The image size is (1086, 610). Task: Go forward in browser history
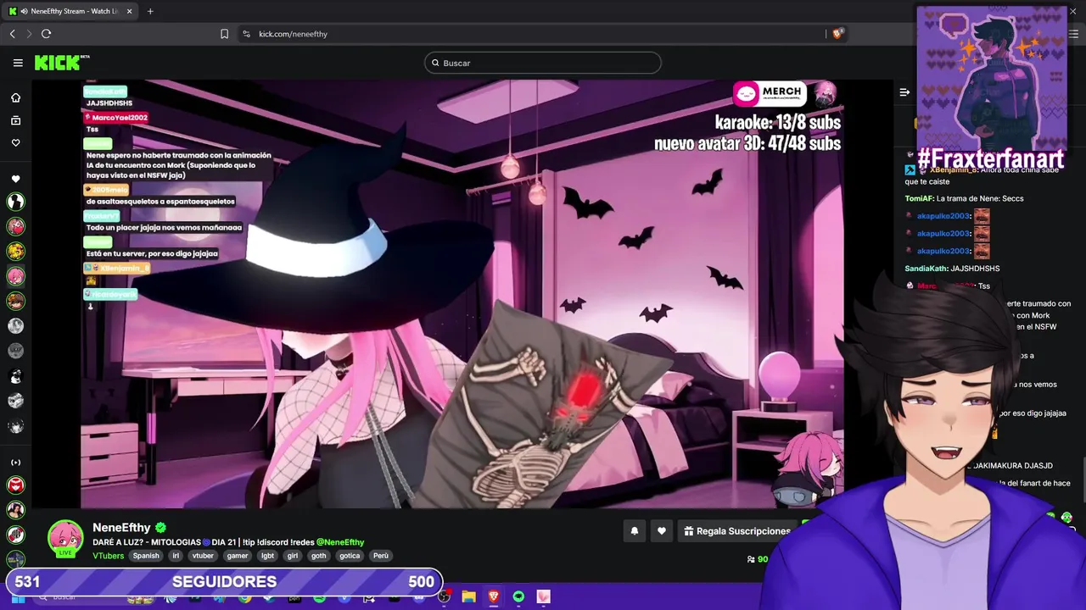[x=29, y=34]
